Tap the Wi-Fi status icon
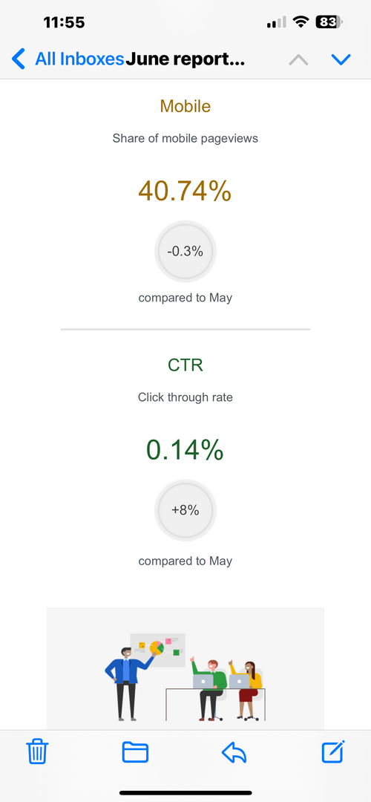371x802 pixels. click(301, 22)
